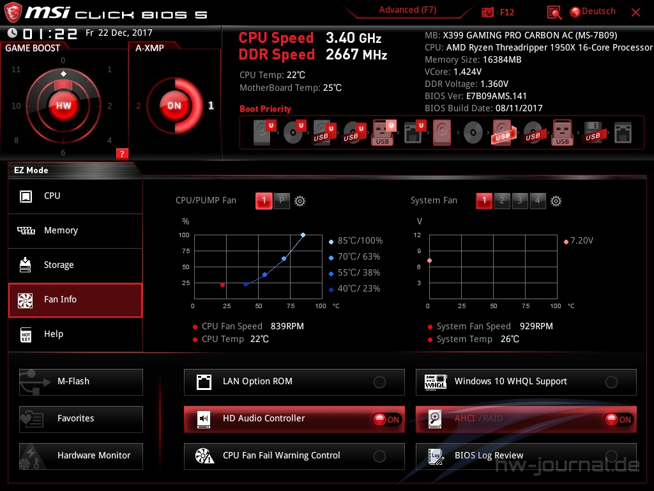Screen dimensions: 654x491
Task: Select the UEFI optical disc boot device icon
Action: pyautogui.click(x=294, y=132)
